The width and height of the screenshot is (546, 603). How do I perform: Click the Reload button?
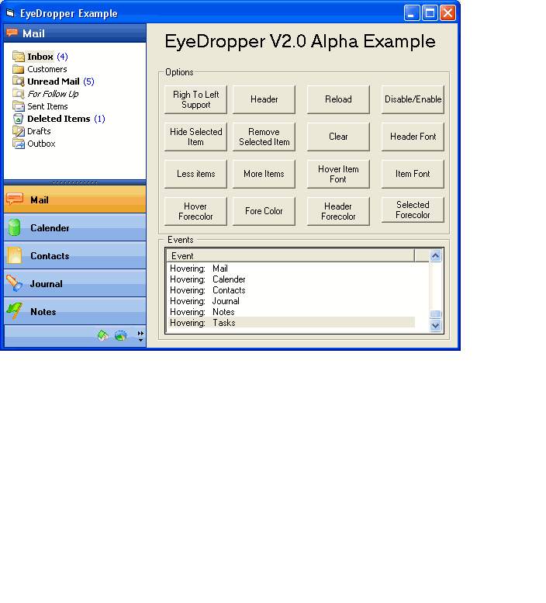click(338, 99)
